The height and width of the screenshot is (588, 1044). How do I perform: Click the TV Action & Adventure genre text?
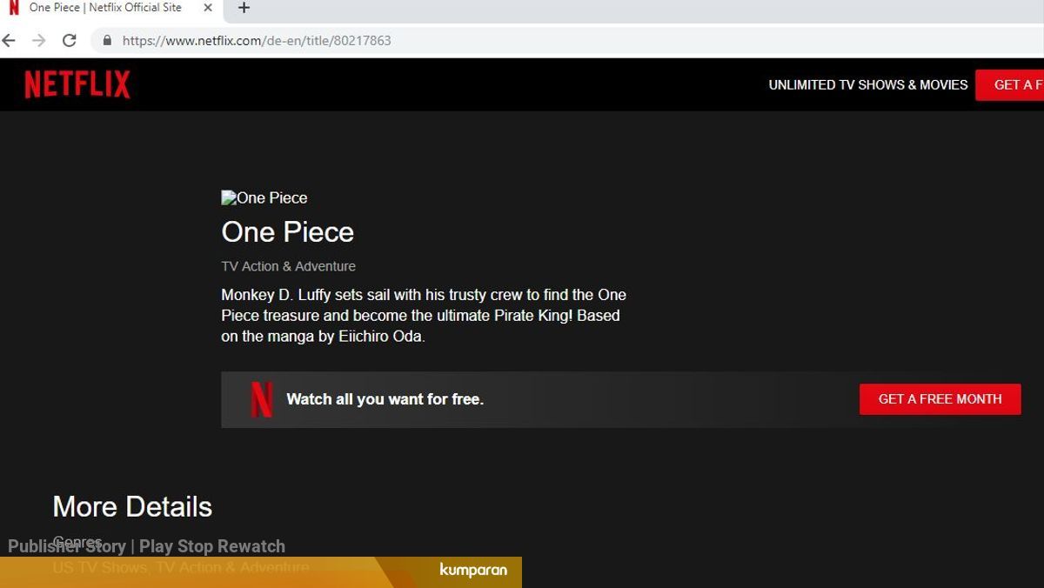(288, 266)
